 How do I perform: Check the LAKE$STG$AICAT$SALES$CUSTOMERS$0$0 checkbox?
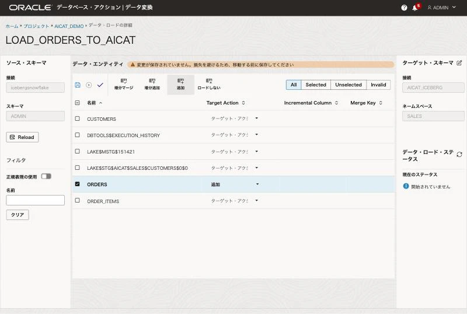(x=78, y=168)
